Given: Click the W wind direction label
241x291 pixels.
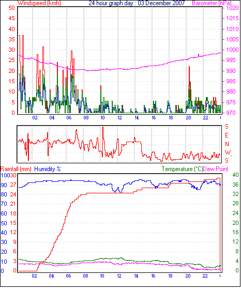Looking at the screenshot, I should pyautogui.click(x=228, y=152).
